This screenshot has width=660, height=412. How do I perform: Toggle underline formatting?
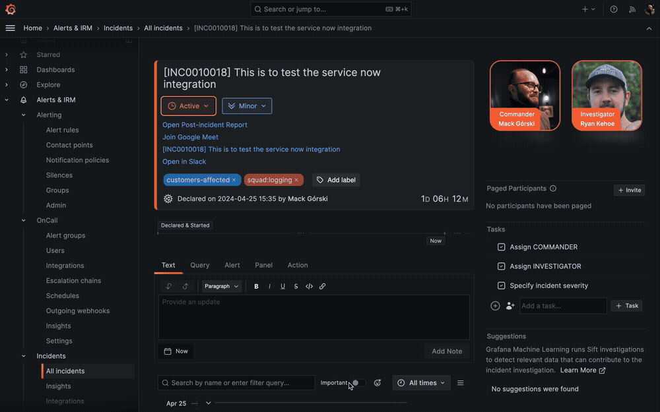(x=283, y=286)
